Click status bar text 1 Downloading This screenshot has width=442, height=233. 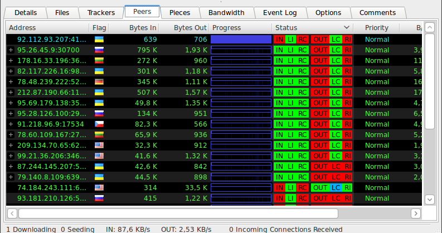[31, 229]
